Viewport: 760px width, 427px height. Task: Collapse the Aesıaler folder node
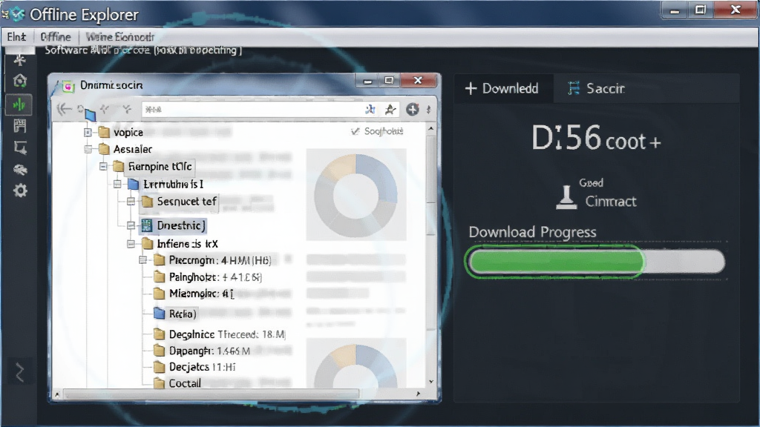pos(88,149)
